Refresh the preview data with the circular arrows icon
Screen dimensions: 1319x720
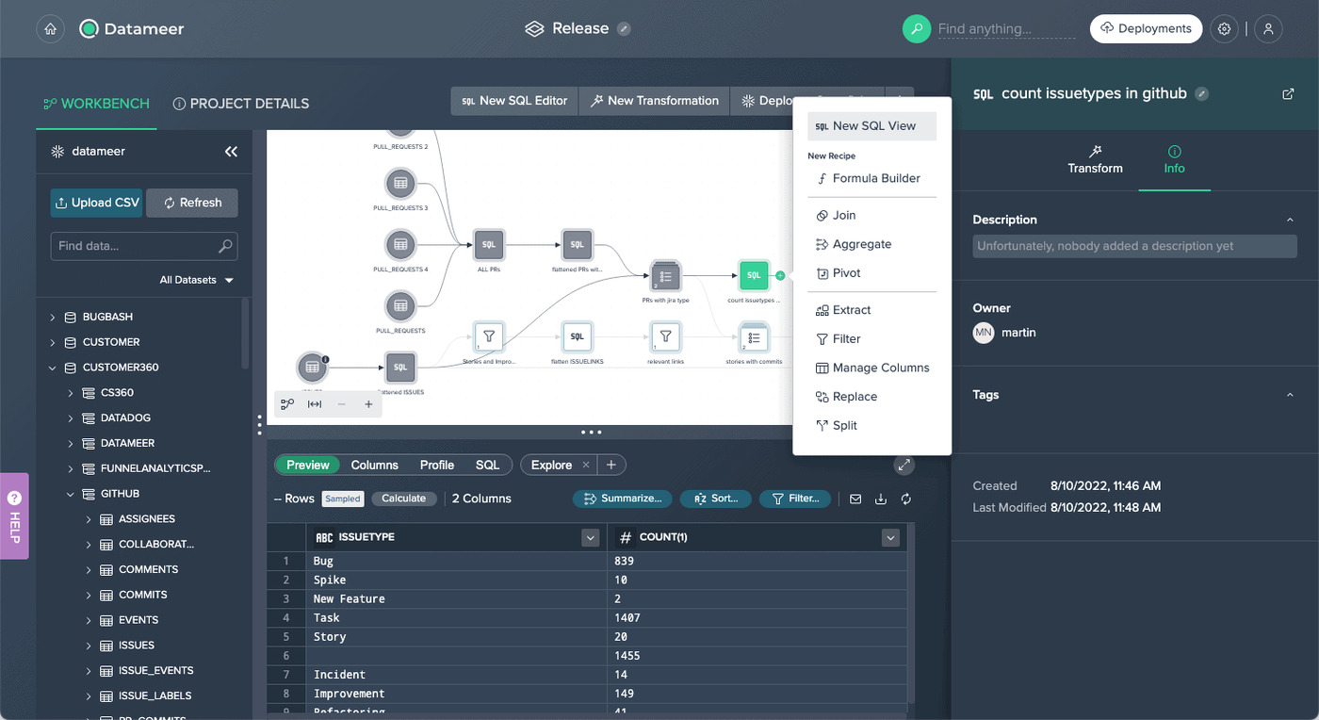pos(905,499)
